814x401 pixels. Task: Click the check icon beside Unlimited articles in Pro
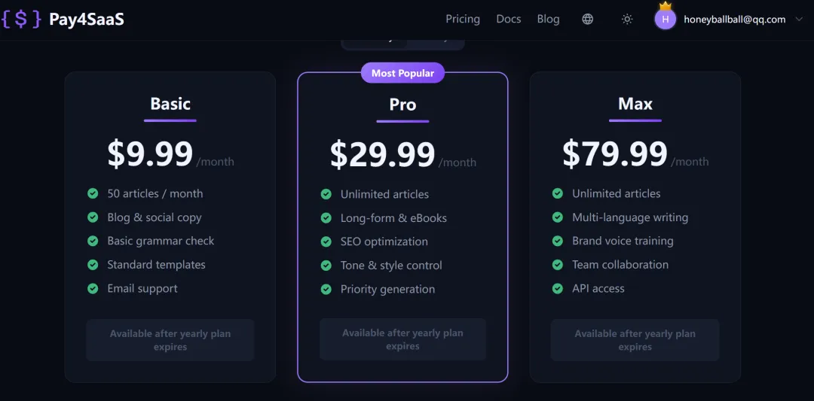pyautogui.click(x=326, y=194)
